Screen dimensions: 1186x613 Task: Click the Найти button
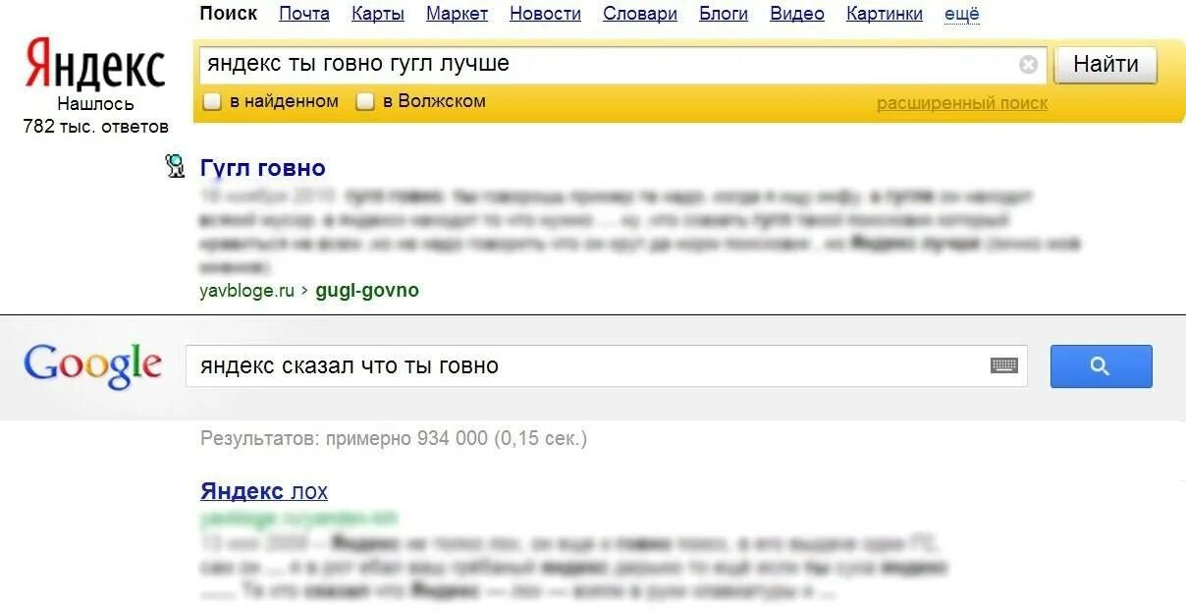1105,65
